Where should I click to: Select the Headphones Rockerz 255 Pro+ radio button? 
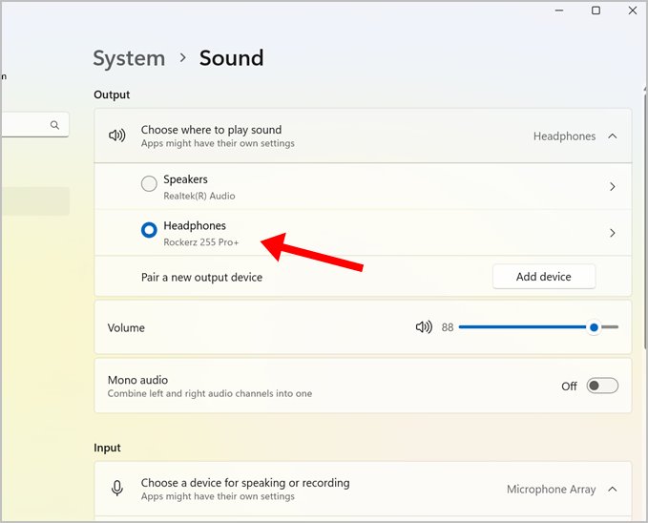click(149, 230)
